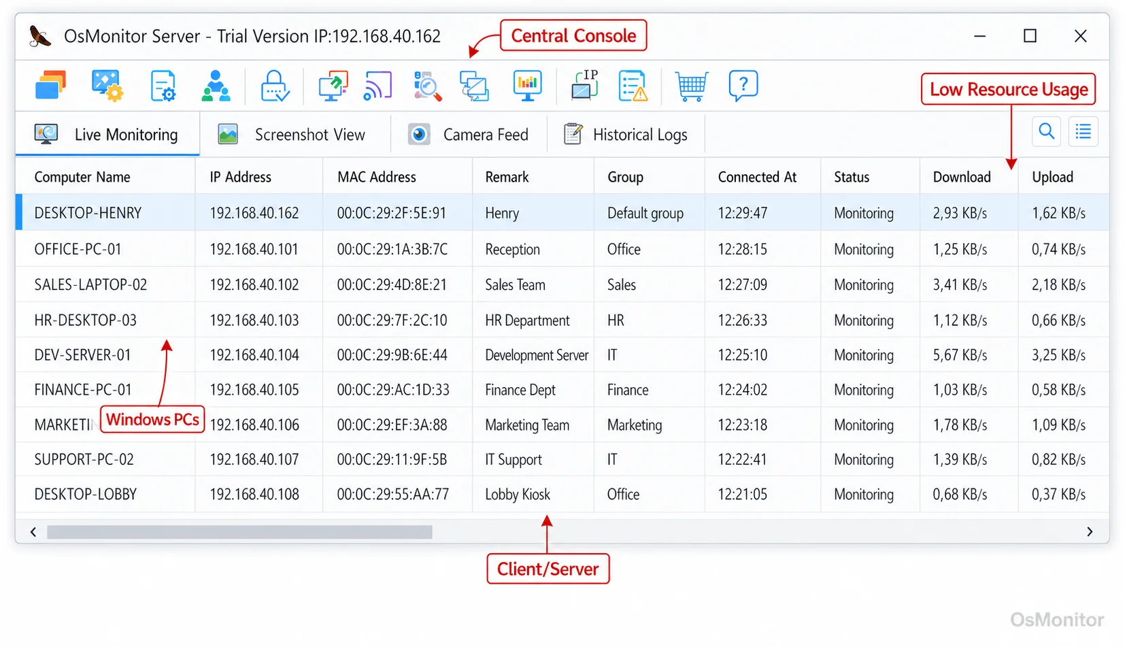Click the shopping cart purchase icon
Screen dimensions: 1125x647
[x=691, y=86]
